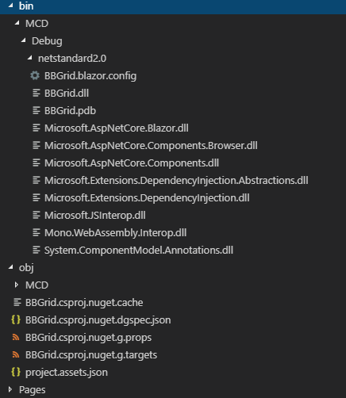The image size is (346, 398).
Task: Open Microsoft.AspNetCore.Components.Browser.dll
Action: click(151, 146)
